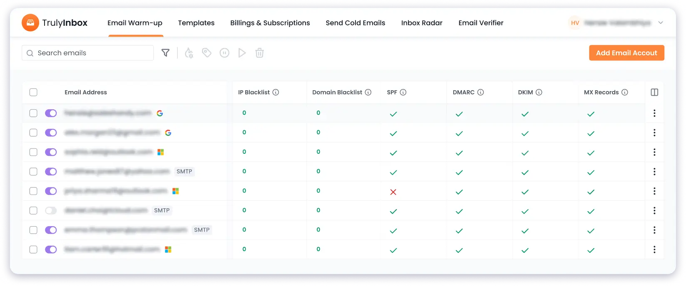This screenshot has width=686, height=286.
Task: Click the pause warm-up circle icon
Action: tap(224, 53)
